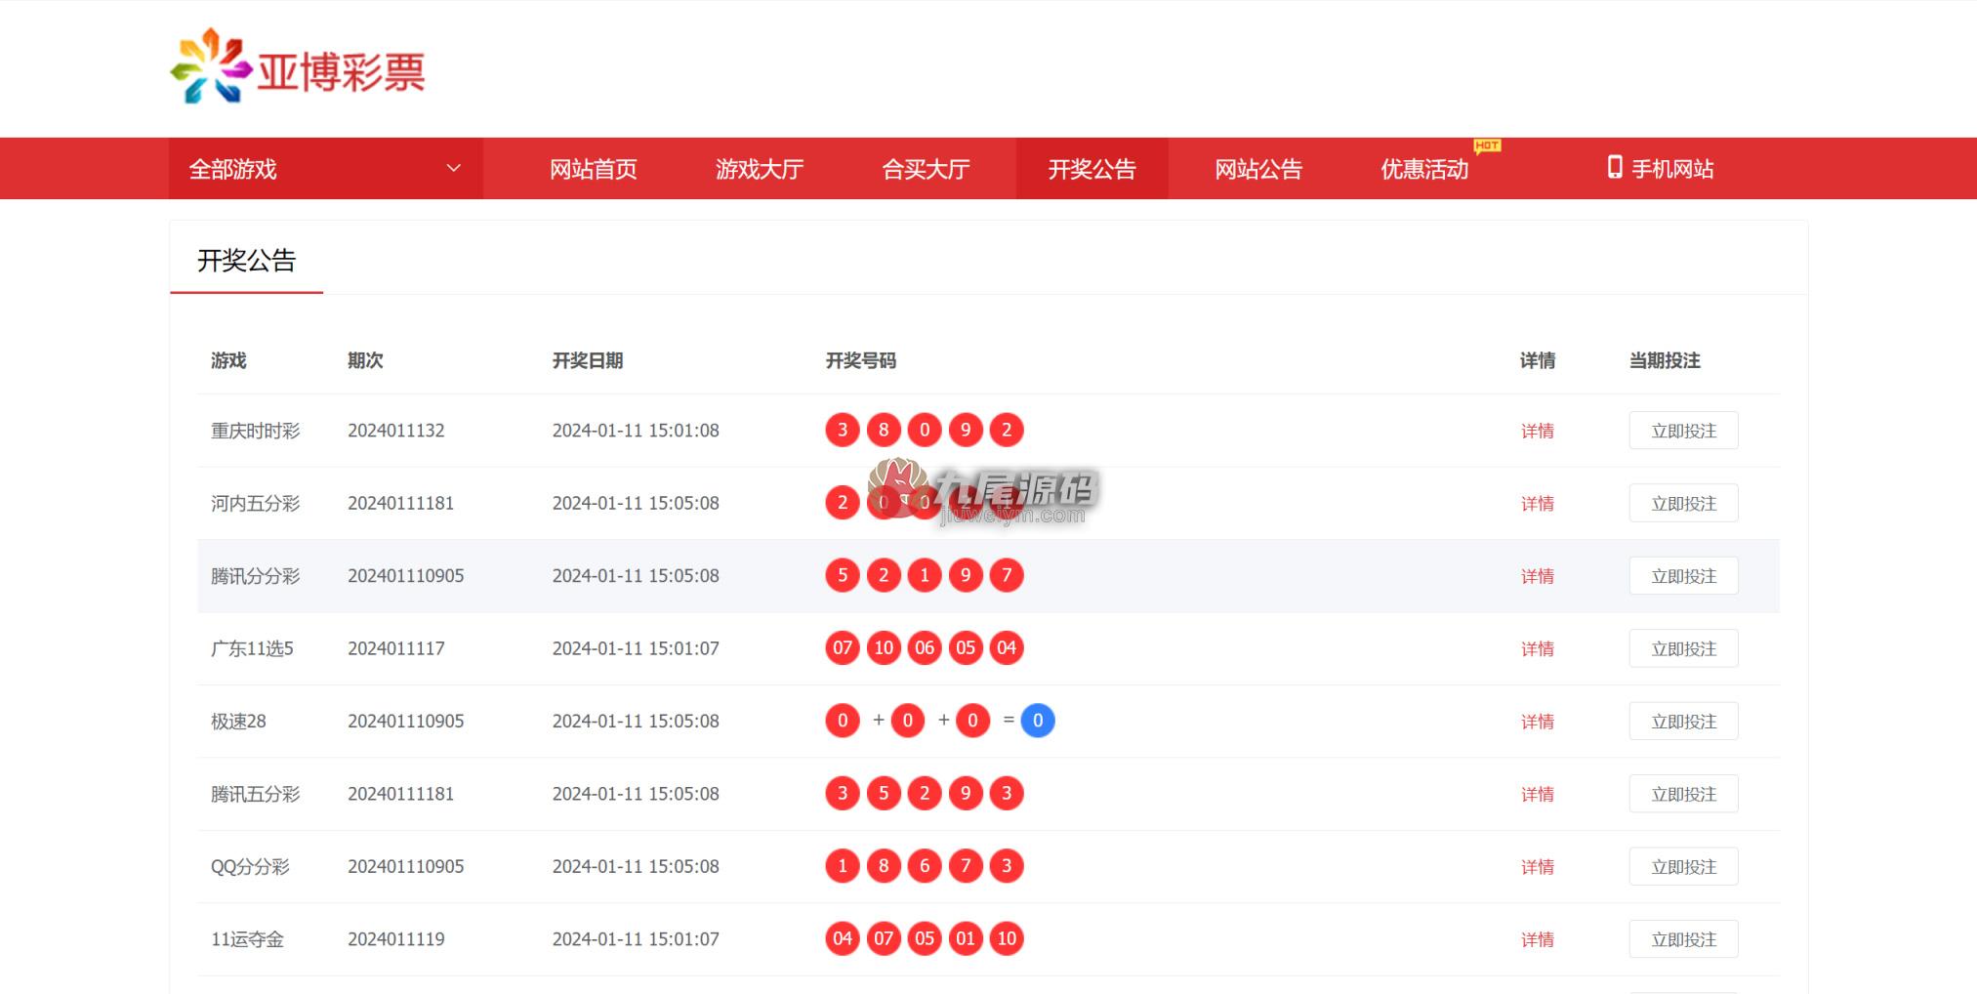Open 游戏大厅 in the nav bar

(x=760, y=169)
